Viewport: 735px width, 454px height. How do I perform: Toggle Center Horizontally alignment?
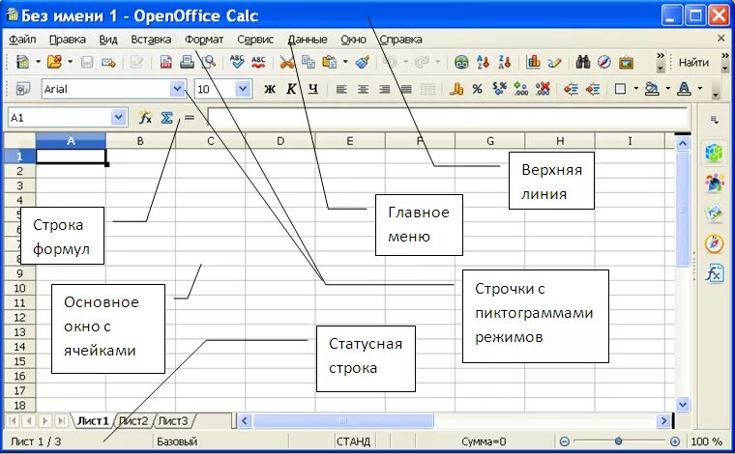(363, 89)
